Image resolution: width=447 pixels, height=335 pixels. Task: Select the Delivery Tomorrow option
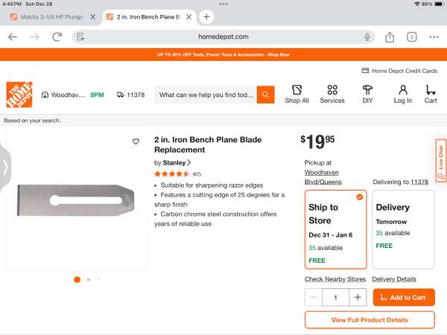[403, 229]
